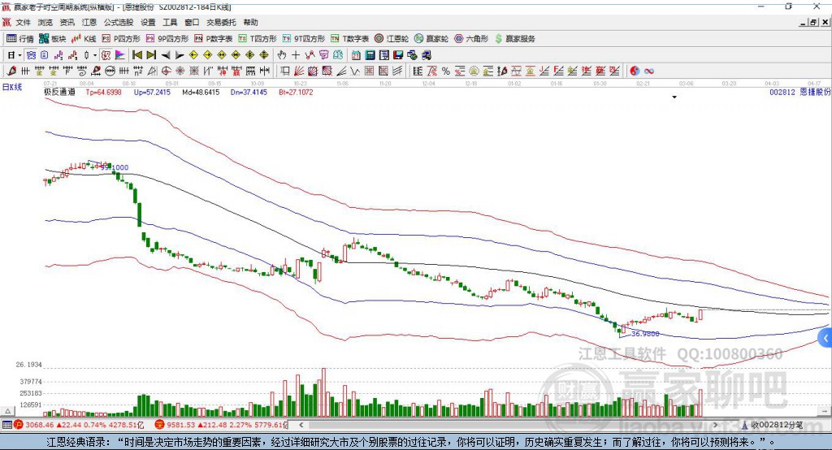Open the T数字表 tool
832x450 pixels.
click(x=349, y=39)
